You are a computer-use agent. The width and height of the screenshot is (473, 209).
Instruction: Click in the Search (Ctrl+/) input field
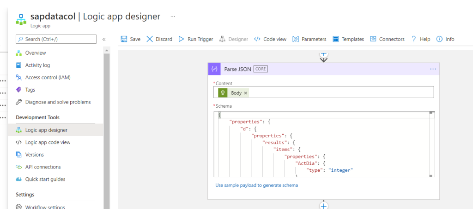pos(56,39)
